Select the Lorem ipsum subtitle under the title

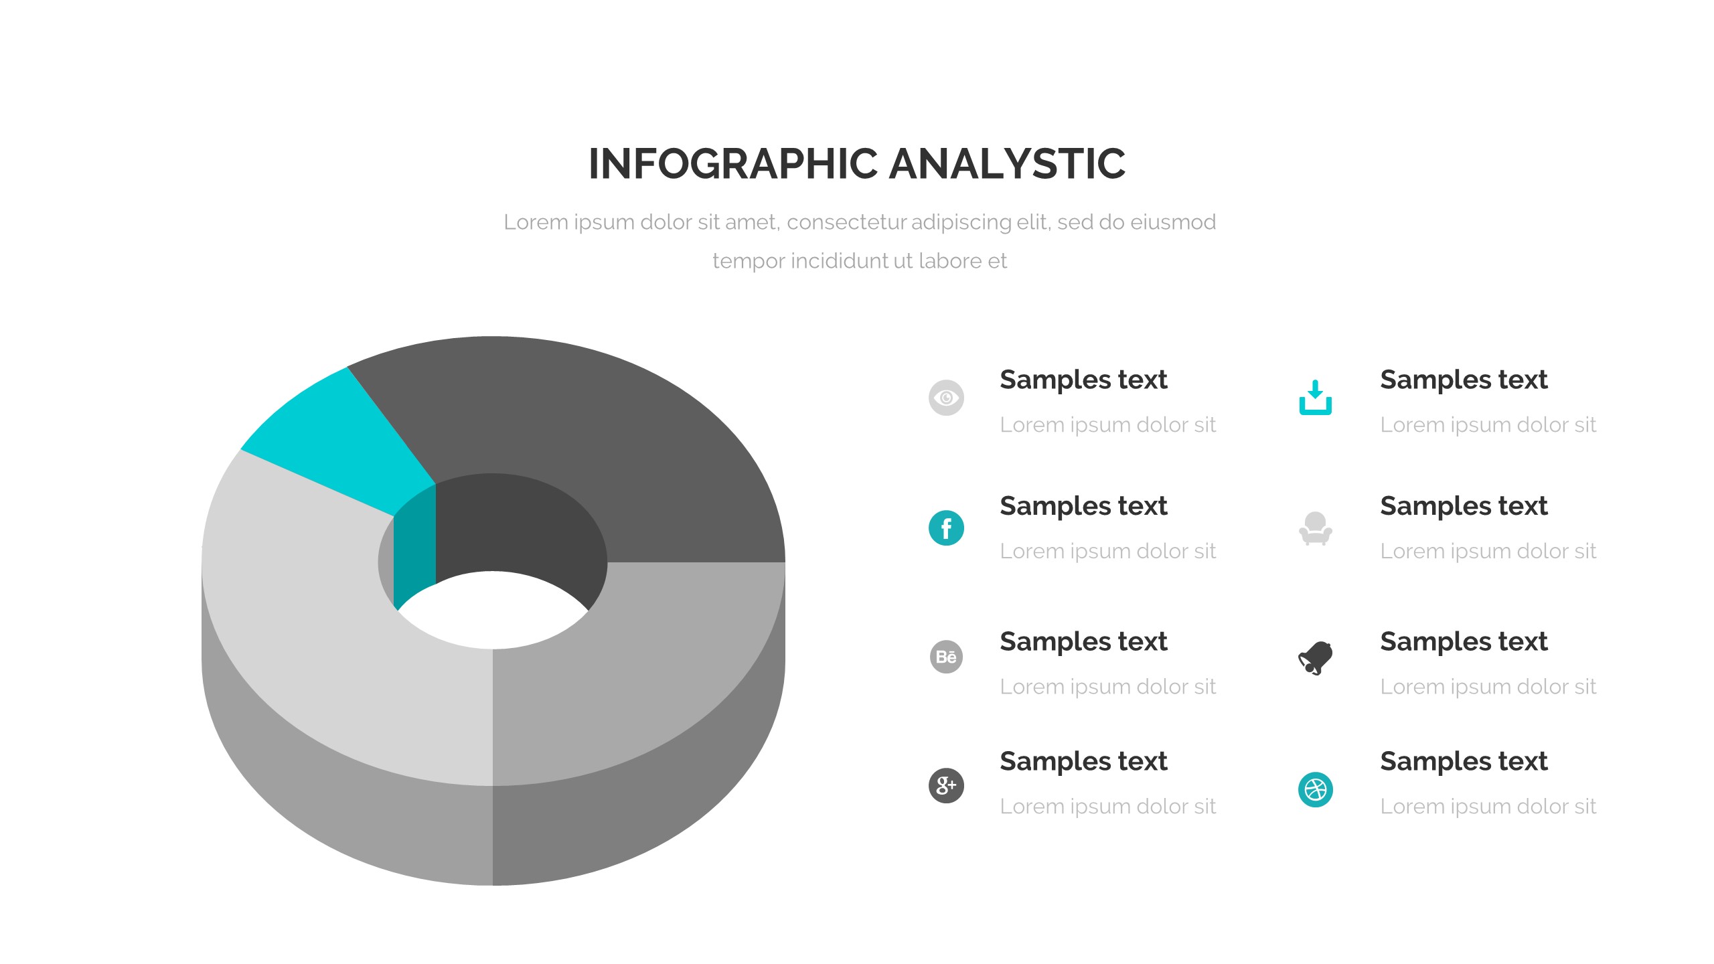[x=859, y=241]
